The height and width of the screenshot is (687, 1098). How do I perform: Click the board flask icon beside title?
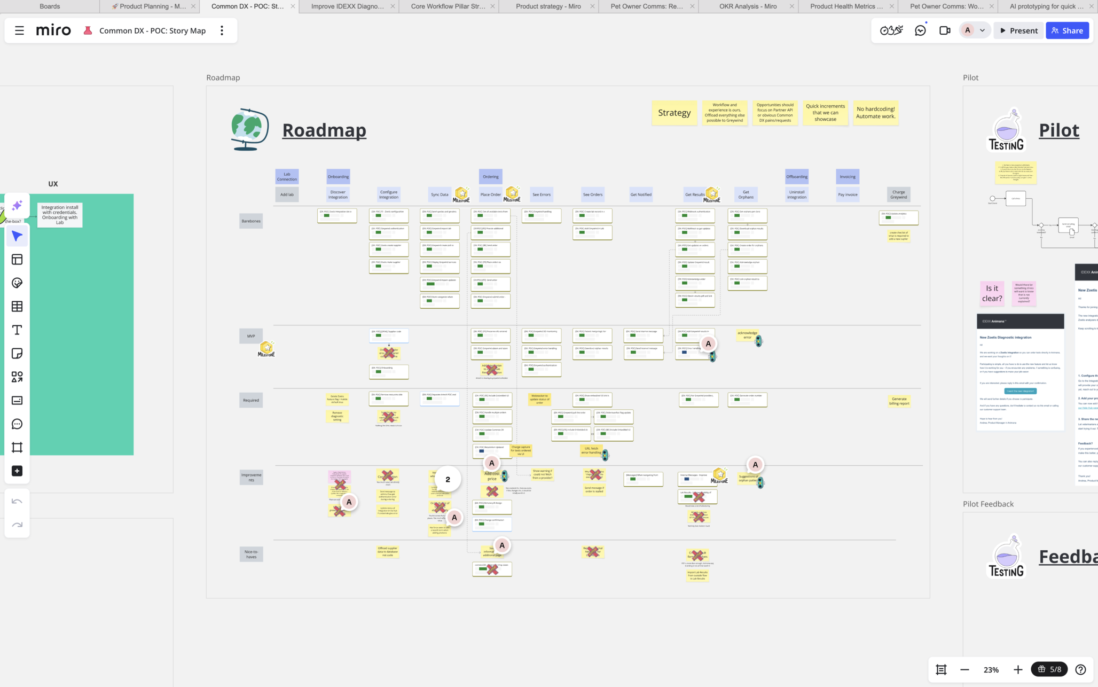[88, 30]
